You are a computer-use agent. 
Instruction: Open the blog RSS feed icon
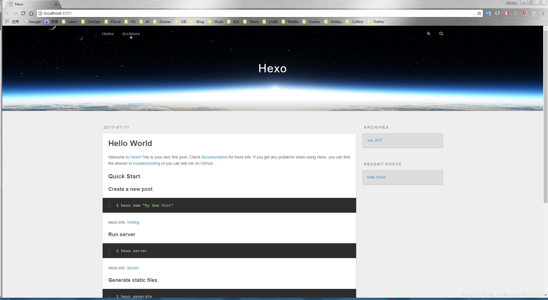[x=429, y=33]
